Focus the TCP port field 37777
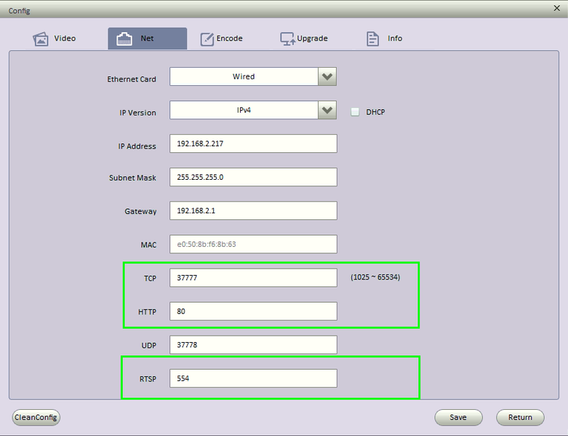 pos(253,277)
